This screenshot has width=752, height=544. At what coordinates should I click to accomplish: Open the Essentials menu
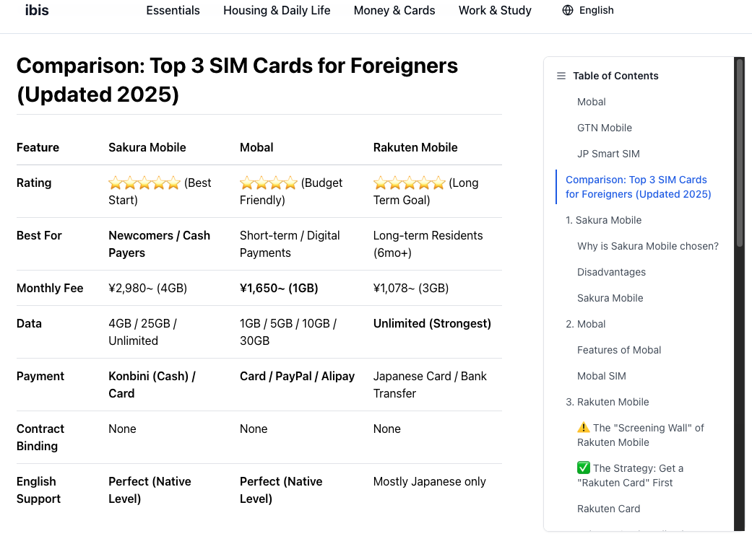point(173,10)
